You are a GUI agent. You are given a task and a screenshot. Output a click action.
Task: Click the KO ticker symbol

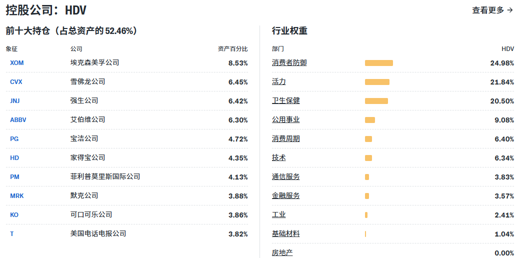14,215
